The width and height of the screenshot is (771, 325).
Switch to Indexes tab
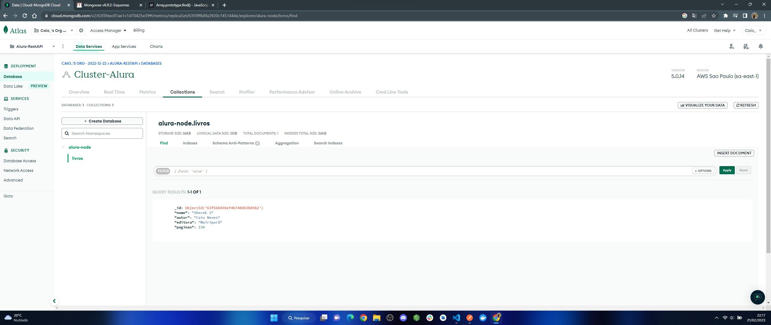190,143
